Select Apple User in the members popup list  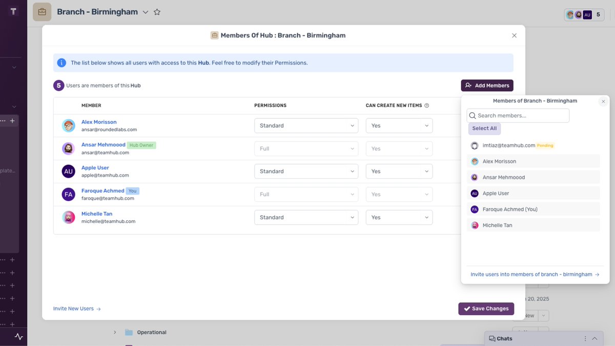[x=534, y=193]
